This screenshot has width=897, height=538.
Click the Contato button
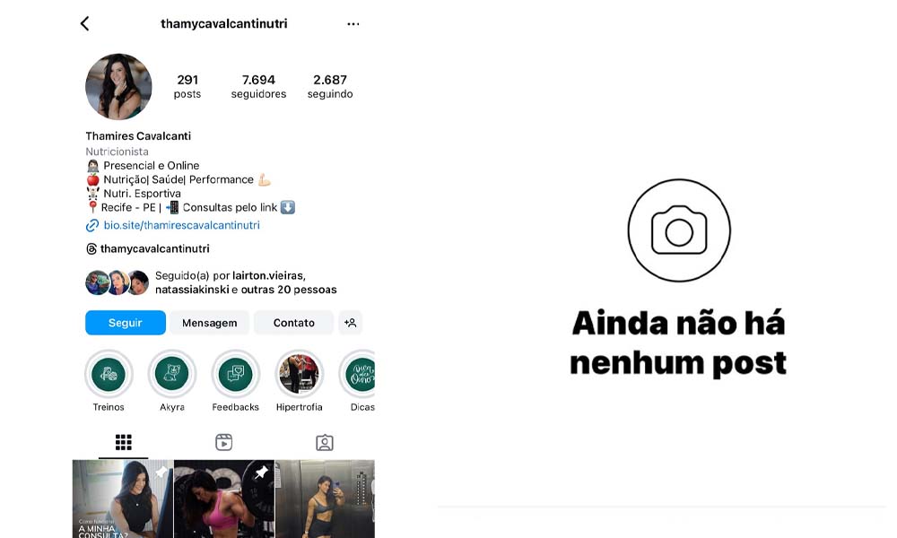[293, 323]
